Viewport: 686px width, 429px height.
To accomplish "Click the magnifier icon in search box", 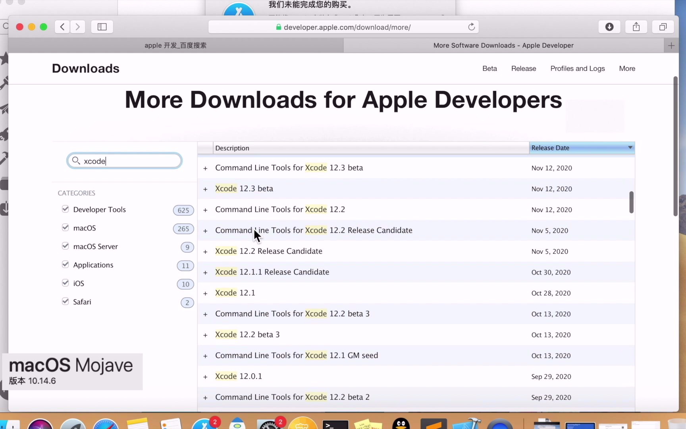I will (76, 160).
